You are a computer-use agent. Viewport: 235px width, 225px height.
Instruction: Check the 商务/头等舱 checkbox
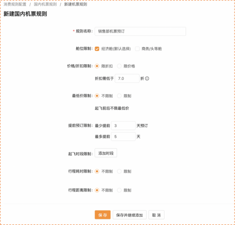pyautogui.click(x=137, y=49)
